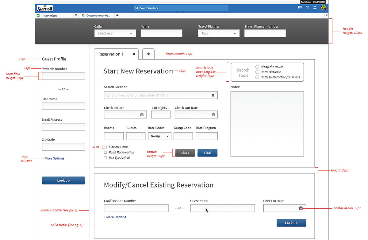
Task: Open the tab overflow arrow at far right
Action: click(327, 15)
